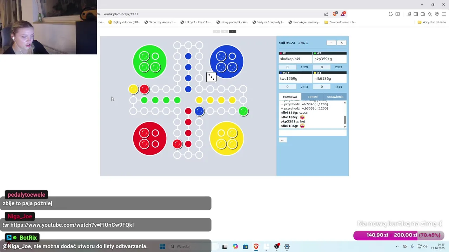Select the blue pawn near the board center

(199, 111)
